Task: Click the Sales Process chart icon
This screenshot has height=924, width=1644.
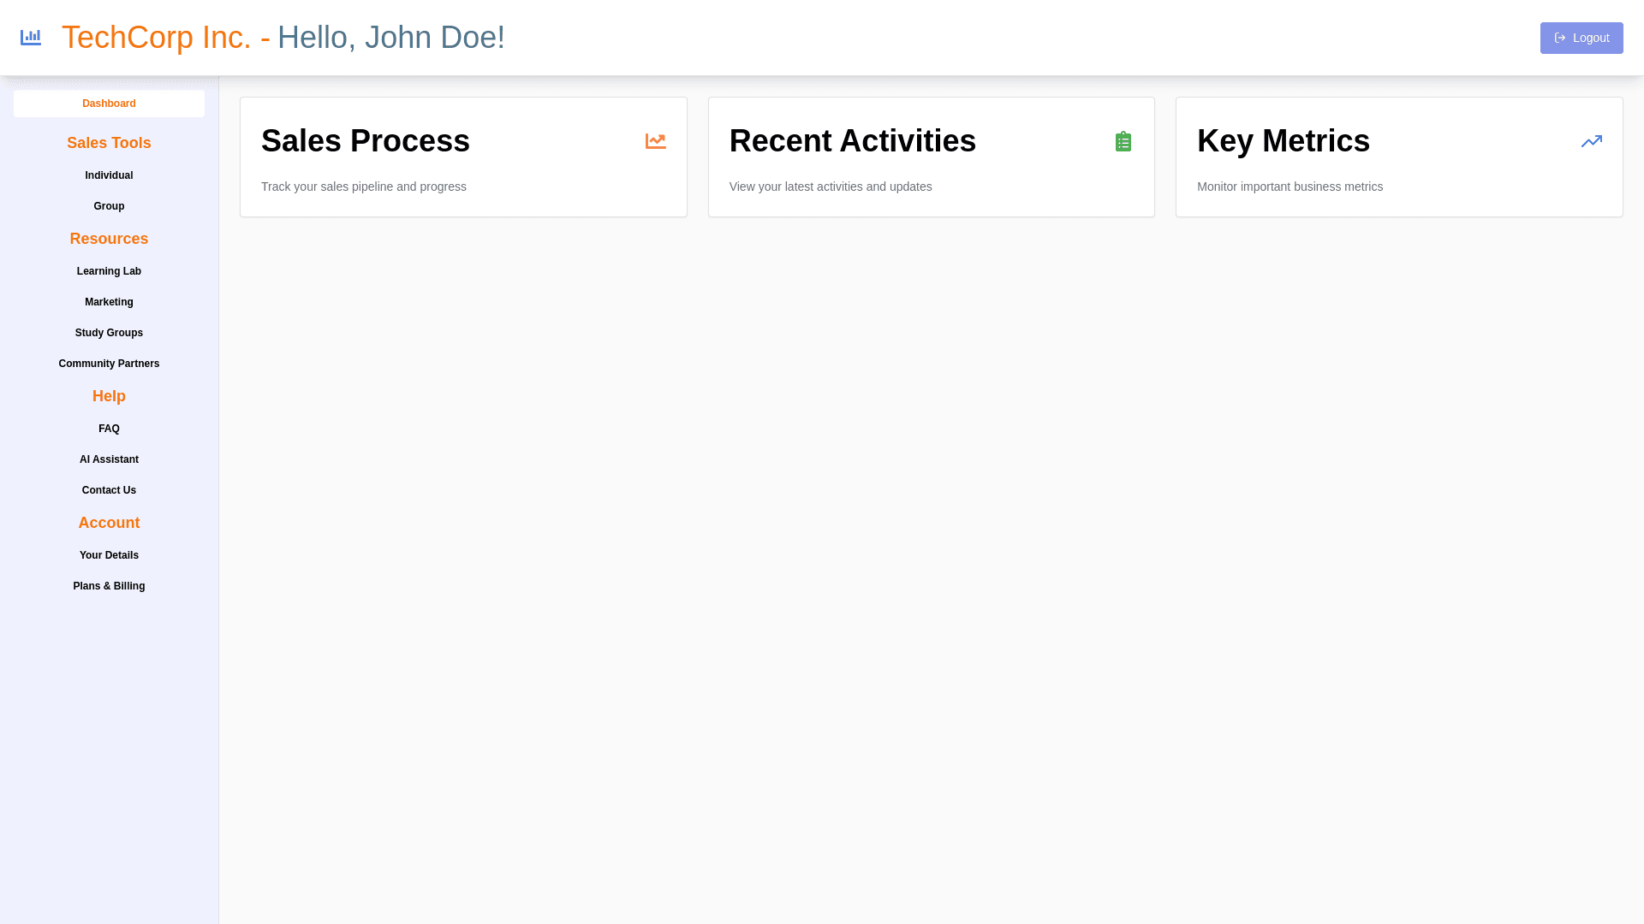Action: pos(655,141)
